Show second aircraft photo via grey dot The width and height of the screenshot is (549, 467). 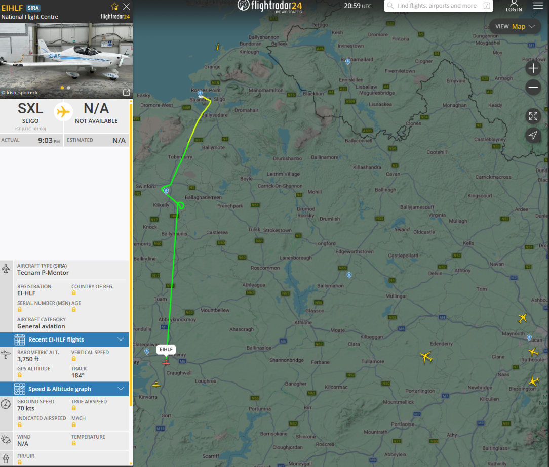click(x=69, y=88)
